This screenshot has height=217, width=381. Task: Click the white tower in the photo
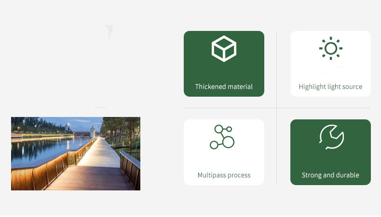(x=93, y=132)
